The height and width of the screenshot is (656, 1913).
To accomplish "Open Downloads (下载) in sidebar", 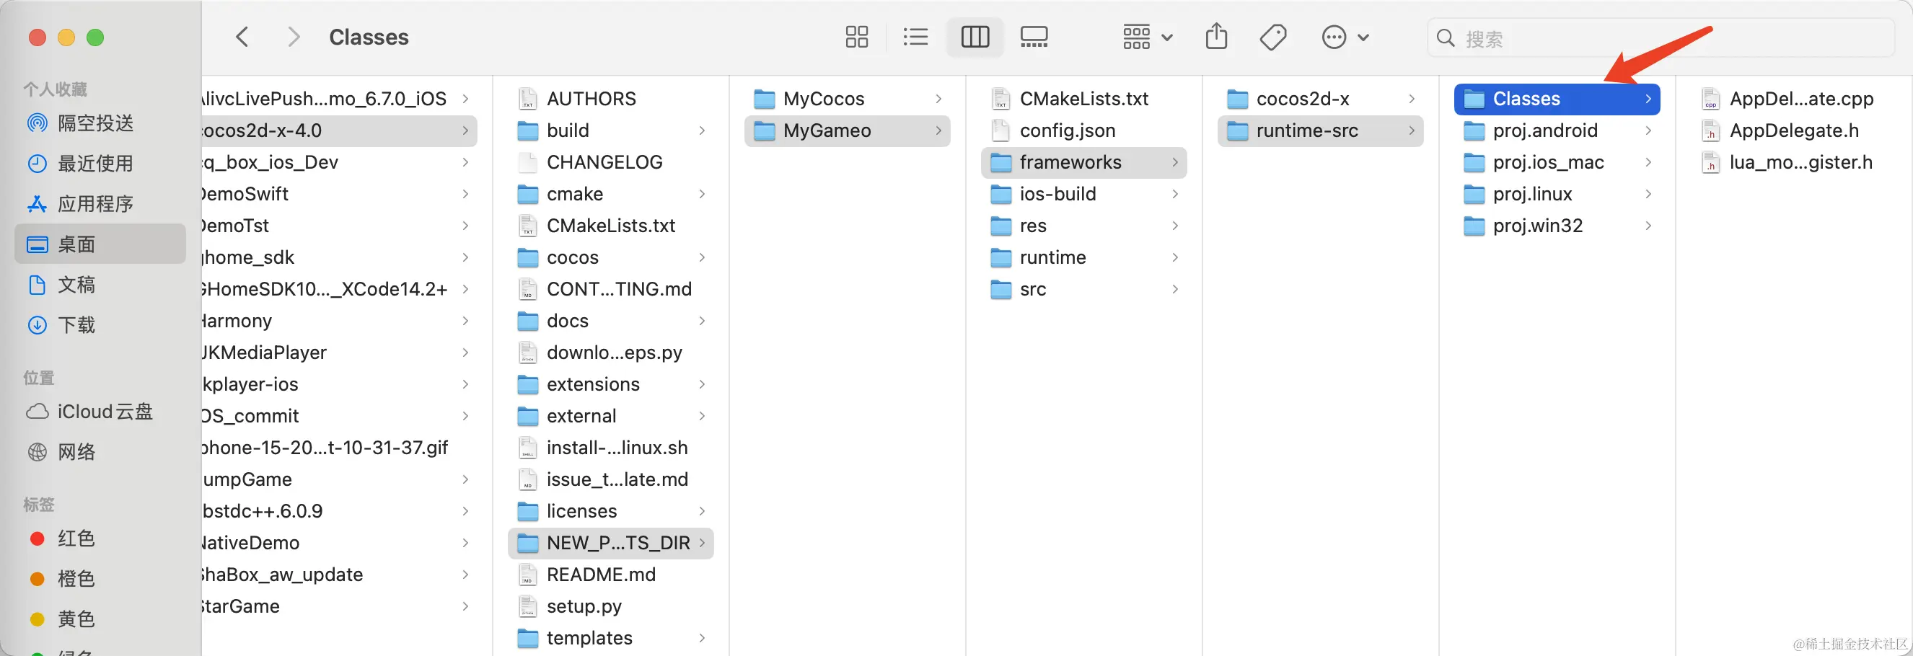I will tap(100, 325).
